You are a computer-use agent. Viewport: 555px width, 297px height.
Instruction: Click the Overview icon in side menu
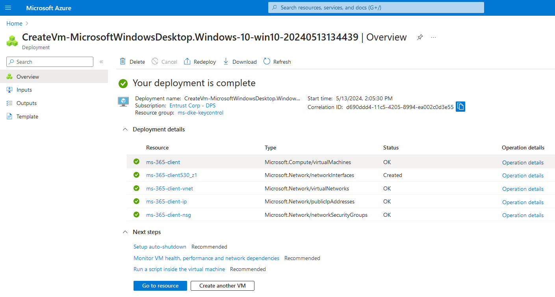9,77
